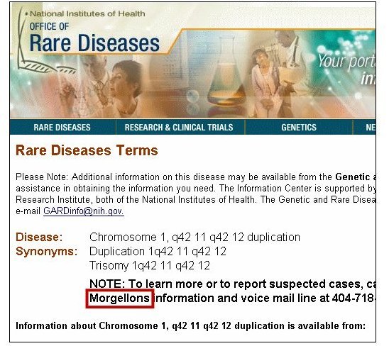
Task: Click the Your portal slogan text
Action: coord(347,68)
